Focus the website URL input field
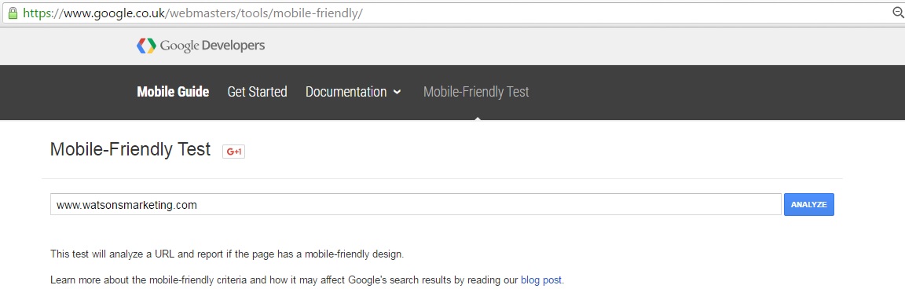 [416, 204]
